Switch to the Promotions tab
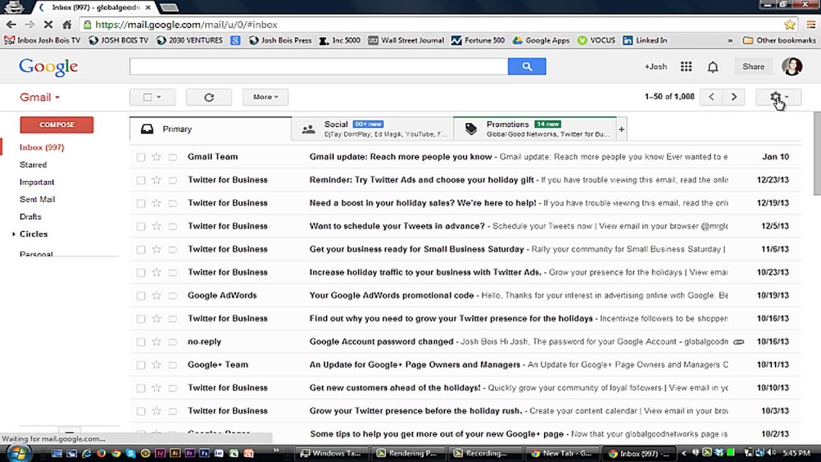The width and height of the screenshot is (821, 462). click(x=534, y=128)
